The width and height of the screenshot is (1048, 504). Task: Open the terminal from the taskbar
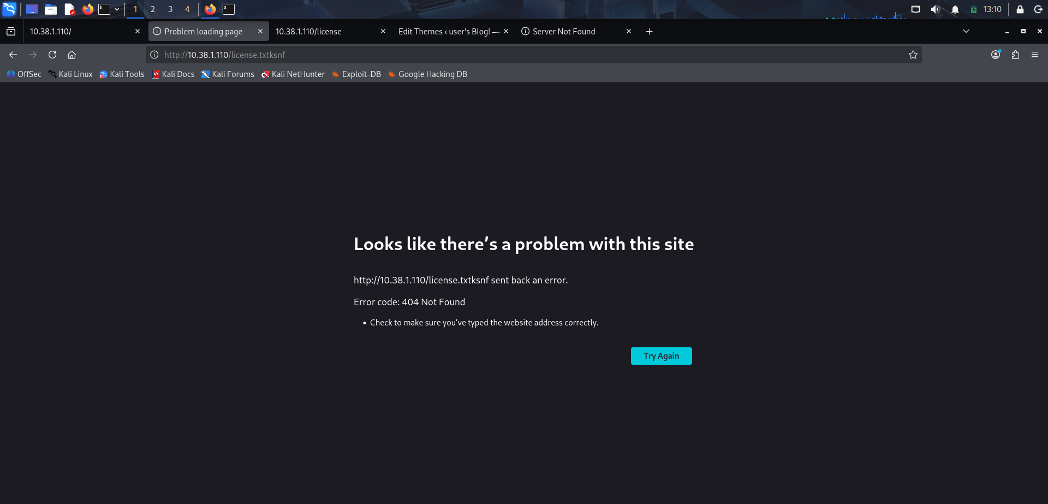[104, 9]
